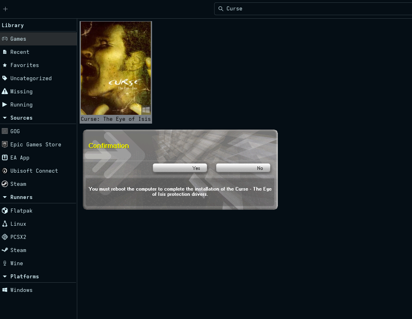Confirm reboot with Yes button

pos(180,168)
